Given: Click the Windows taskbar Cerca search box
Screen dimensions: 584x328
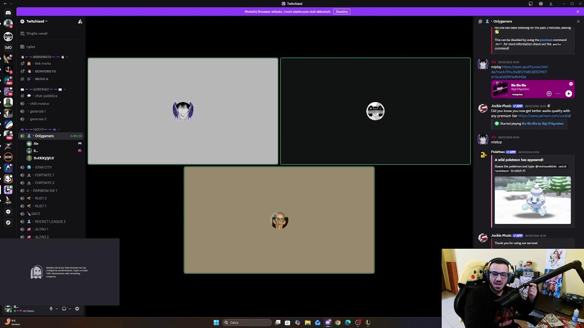Looking at the screenshot, I should coord(247,323).
